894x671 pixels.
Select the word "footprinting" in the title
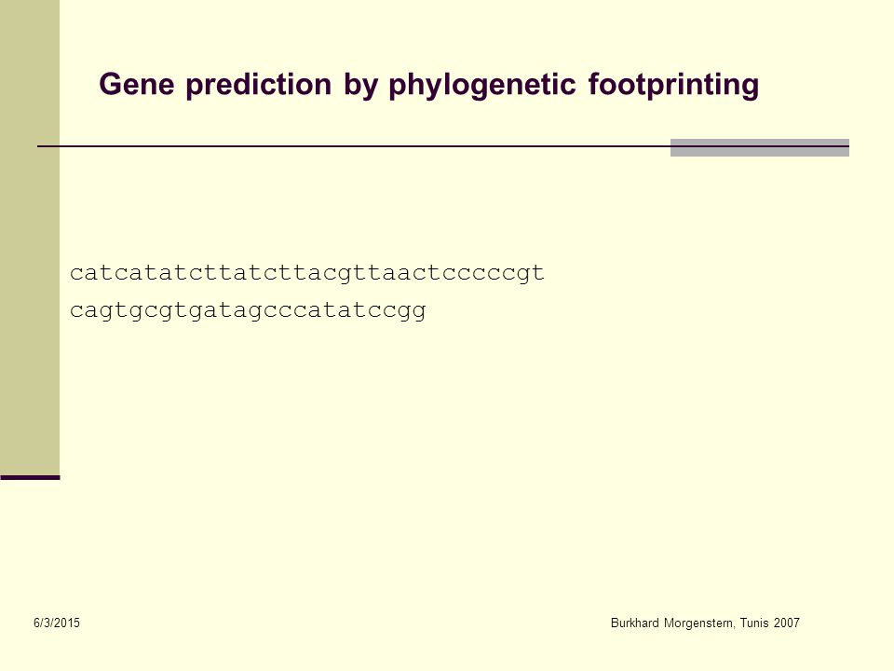(x=673, y=85)
